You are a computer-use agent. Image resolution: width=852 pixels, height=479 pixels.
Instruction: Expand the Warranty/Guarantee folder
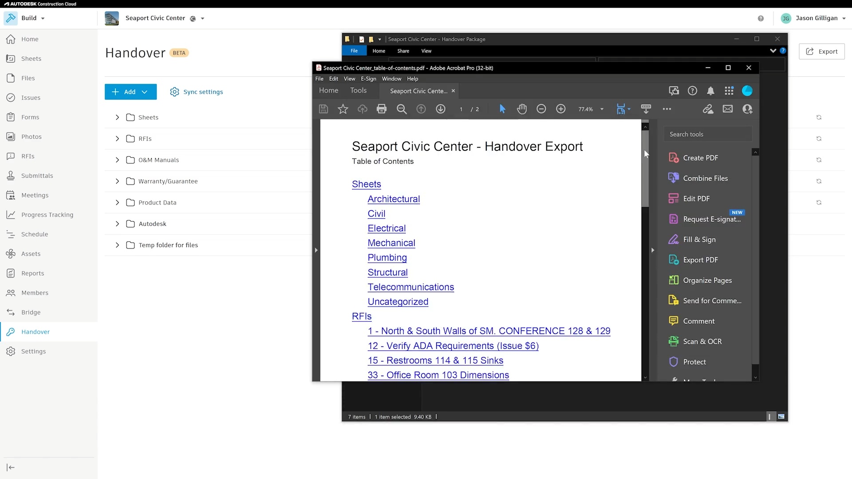[x=117, y=181]
